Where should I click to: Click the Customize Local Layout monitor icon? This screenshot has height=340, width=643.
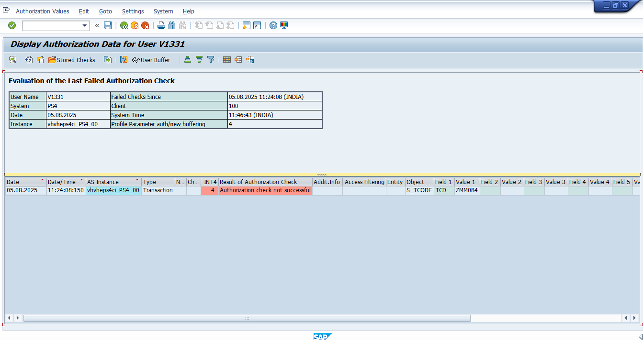[x=284, y=25]
